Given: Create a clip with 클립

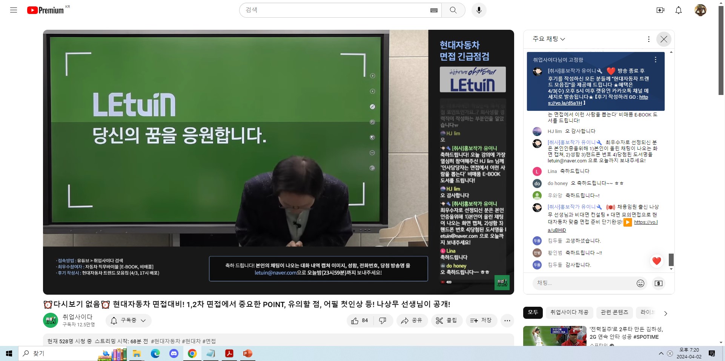Looking at the screenshot, I should tap(447, 320).
